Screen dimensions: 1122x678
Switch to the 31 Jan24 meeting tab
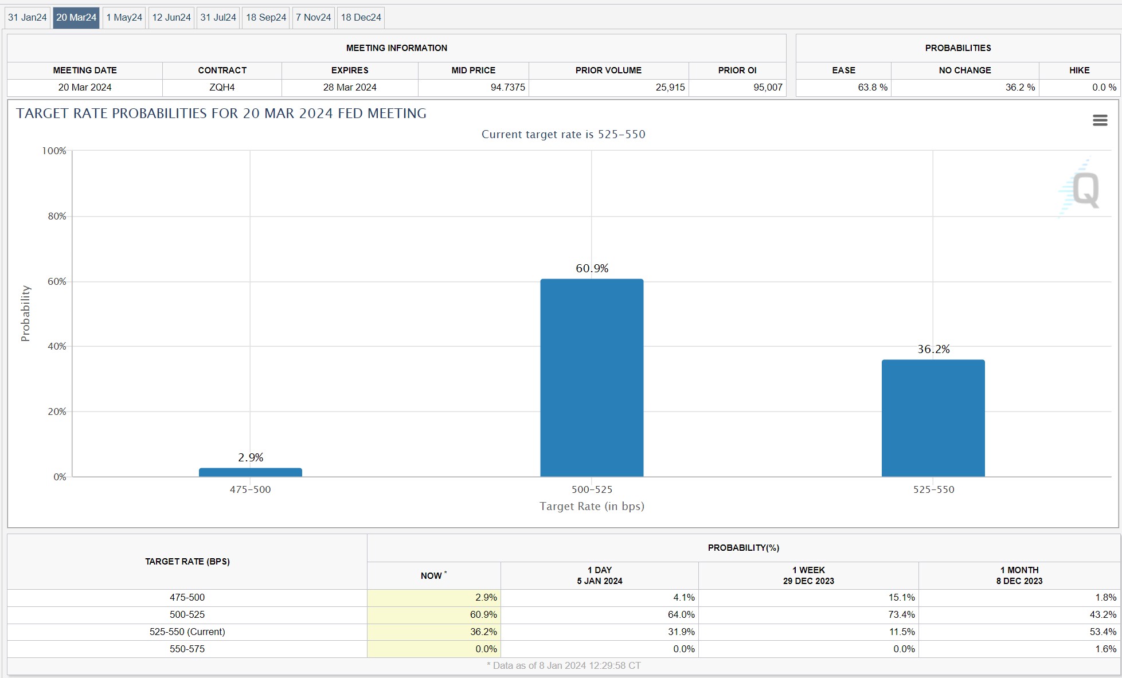28,17
